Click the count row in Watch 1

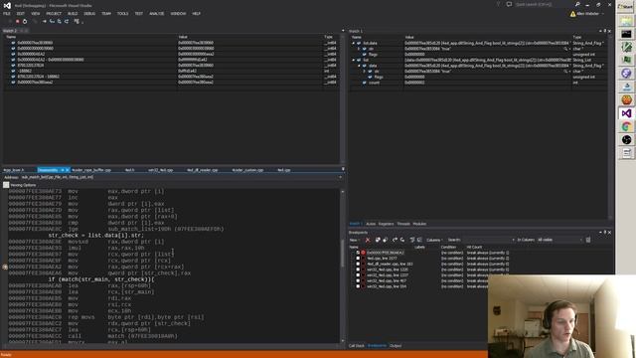point(479,83)
